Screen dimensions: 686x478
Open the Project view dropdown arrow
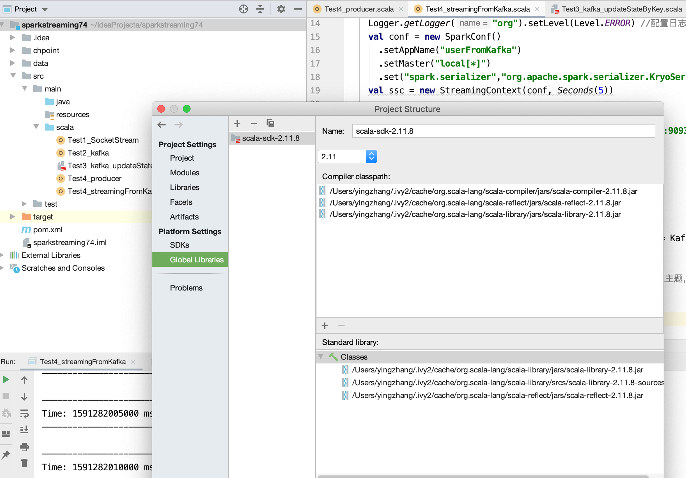45,10
